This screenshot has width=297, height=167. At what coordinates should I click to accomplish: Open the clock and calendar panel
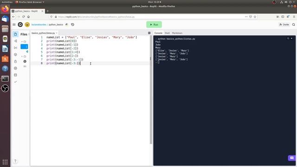click(155, 2)
